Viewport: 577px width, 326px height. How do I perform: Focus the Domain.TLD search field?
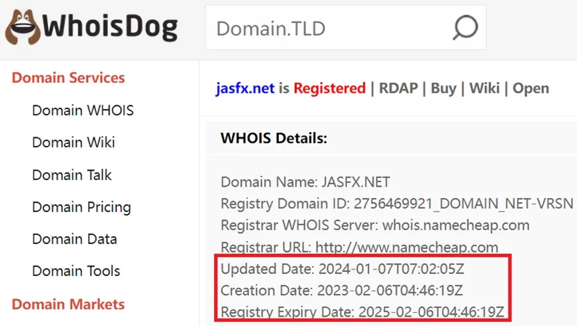(x=346, y=27)
